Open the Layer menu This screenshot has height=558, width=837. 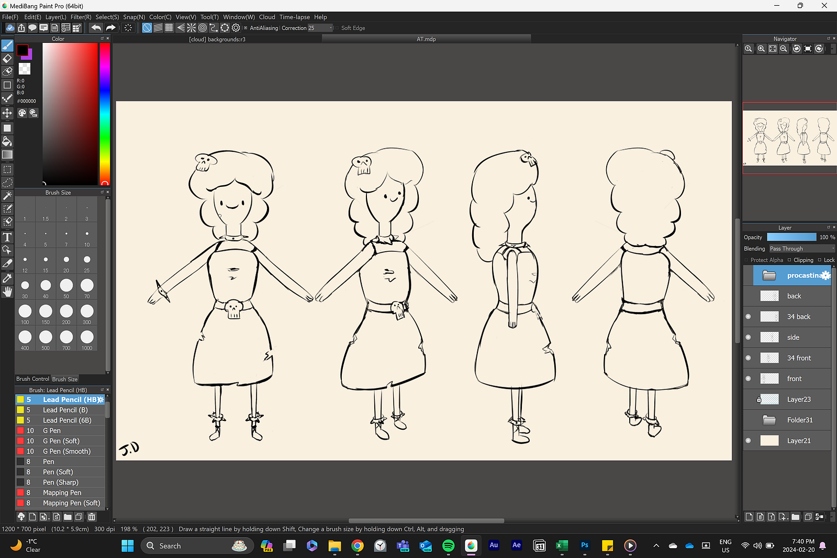pos(56,17)
